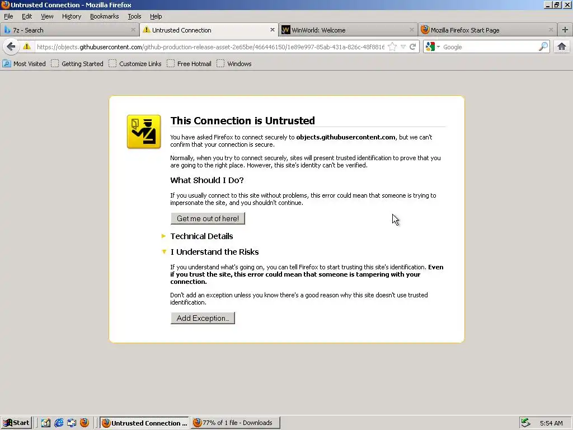
Task: Click the magnifying glass search icon
Action: click(x=543, y=47)
